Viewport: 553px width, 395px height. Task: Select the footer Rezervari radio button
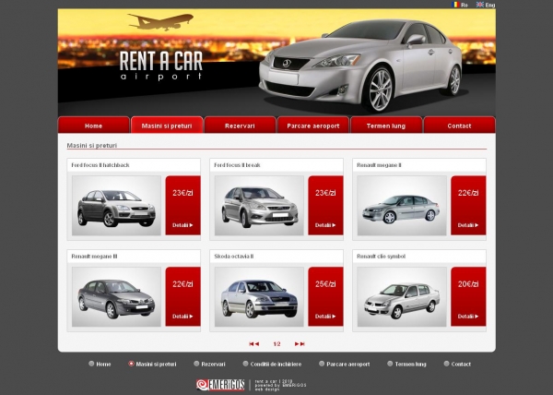[x=196, y=364]
